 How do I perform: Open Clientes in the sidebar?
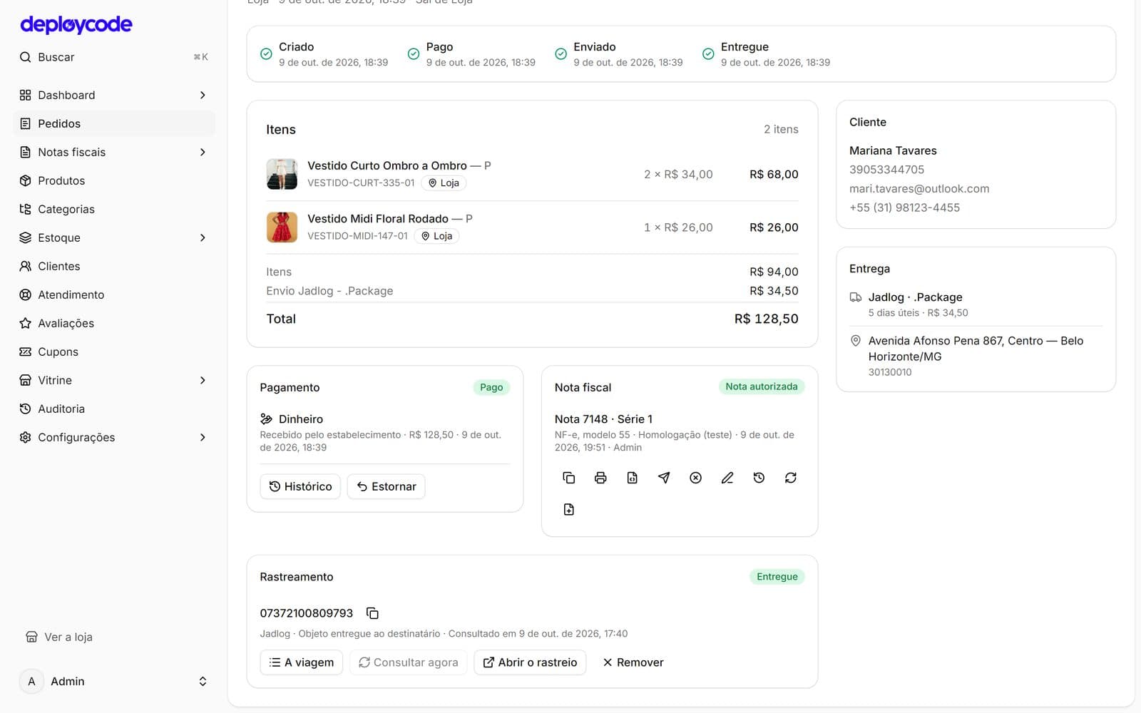click(114, 266)
